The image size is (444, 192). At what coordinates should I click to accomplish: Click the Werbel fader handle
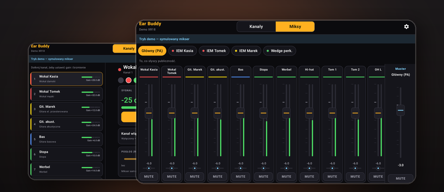pos(286,113)
